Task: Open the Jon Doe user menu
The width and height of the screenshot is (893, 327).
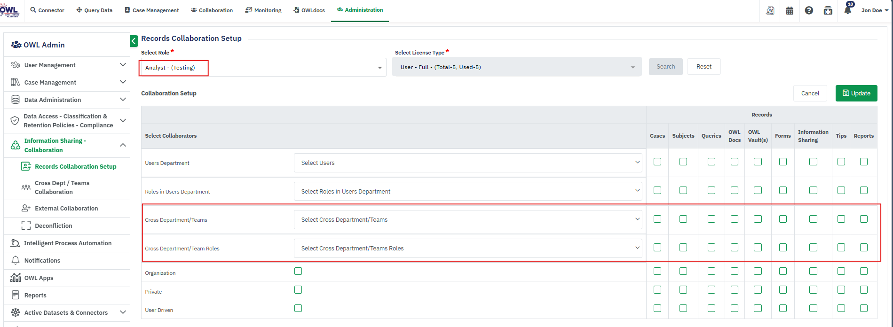Action: tap(875, 10)
